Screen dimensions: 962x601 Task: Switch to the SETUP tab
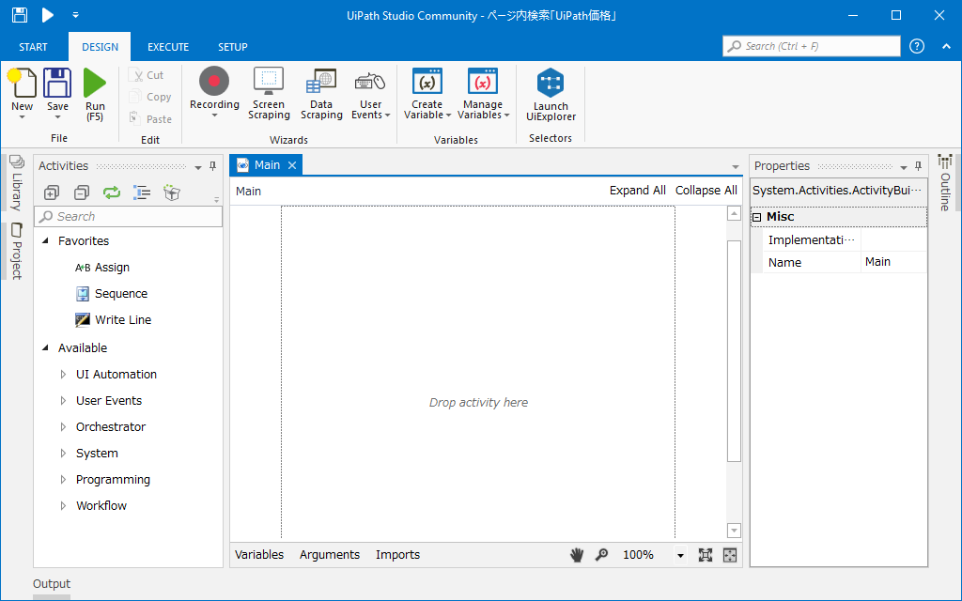pyautogui.click(x=233, y=47)
